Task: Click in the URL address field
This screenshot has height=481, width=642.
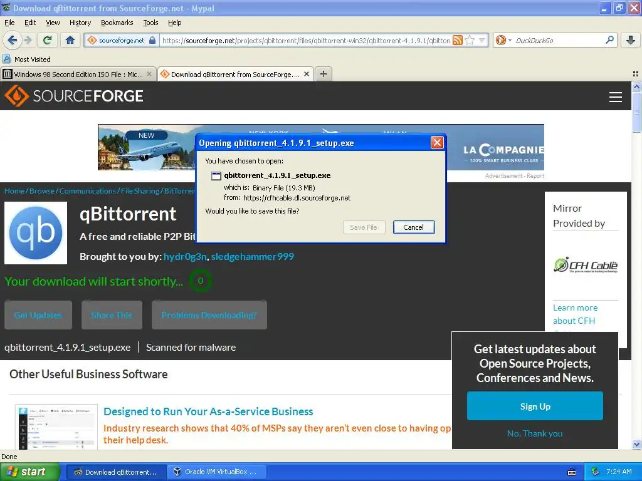Action: tap(305, 40)
